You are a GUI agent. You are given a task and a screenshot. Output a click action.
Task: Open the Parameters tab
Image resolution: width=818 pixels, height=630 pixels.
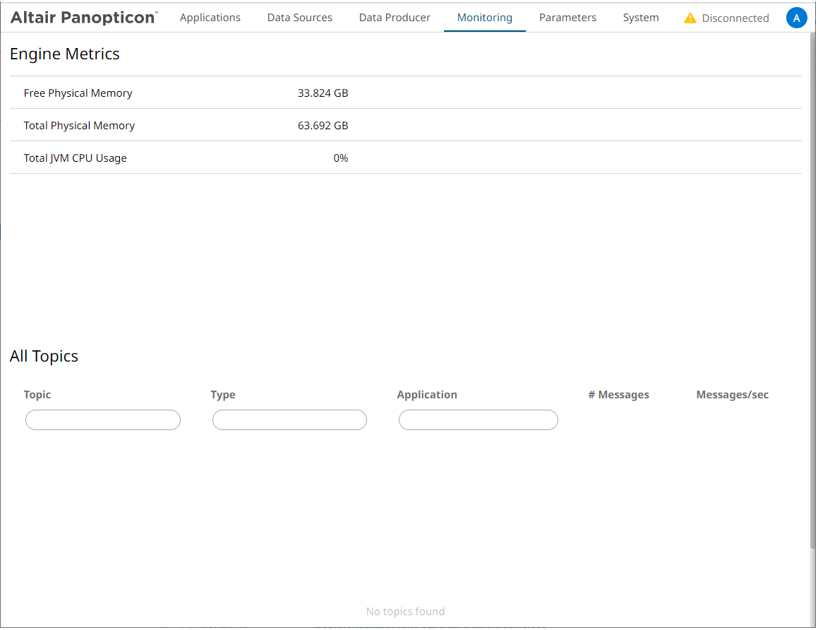coord(567,18)
